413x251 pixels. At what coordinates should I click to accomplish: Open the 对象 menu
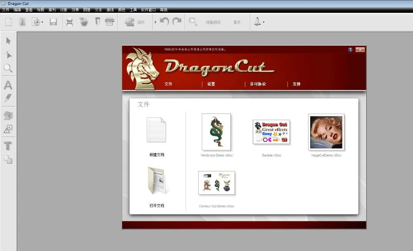pyautogui.click(x=64, y=10)
